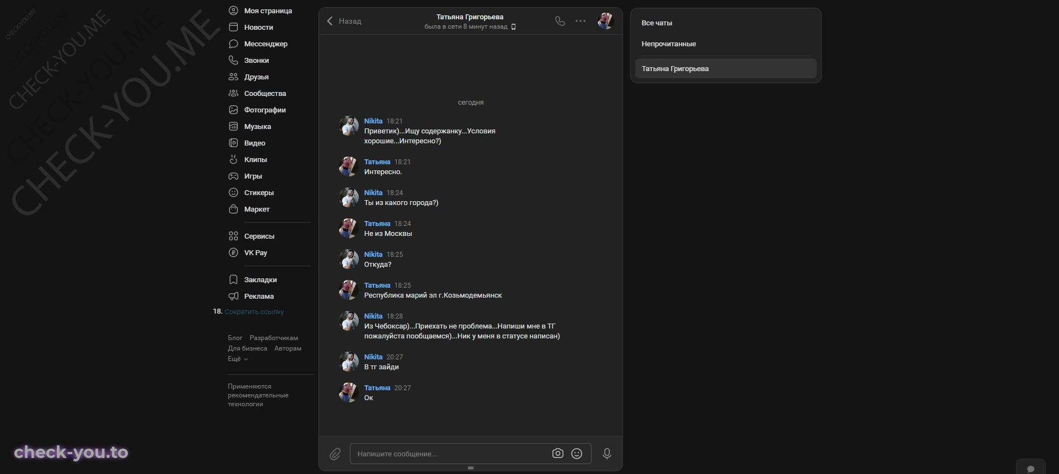Screen dimensions: 1059x474
Task: Open the Звонки phone icon in sidebar
Action: tap(233, 60)
